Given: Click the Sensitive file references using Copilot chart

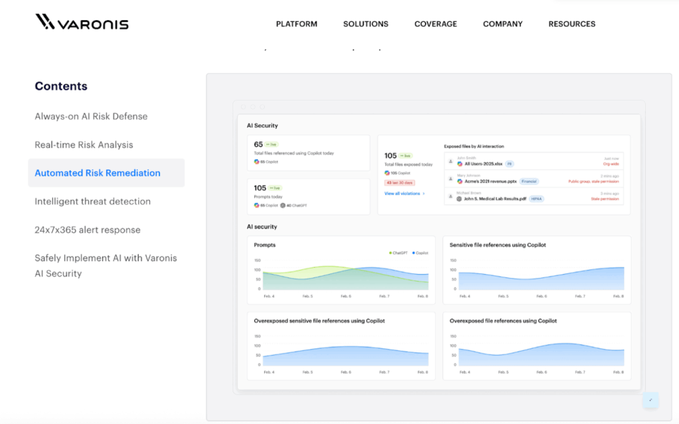Looking at the screenshot, I should click(537, 270).
